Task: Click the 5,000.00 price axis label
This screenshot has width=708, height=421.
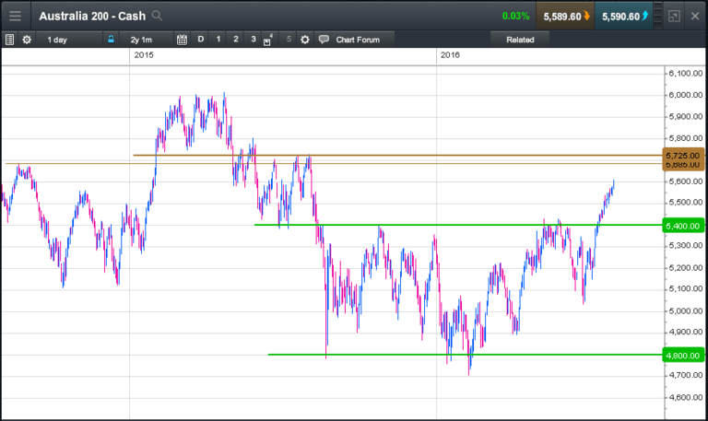Action: (x=686, y=310)
